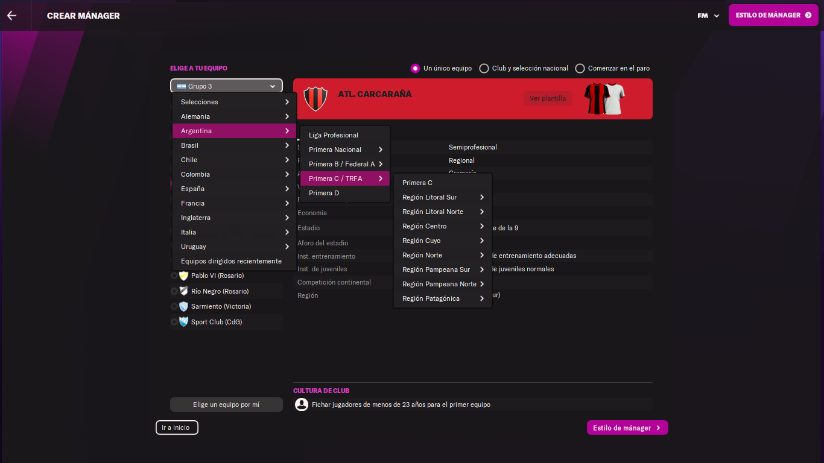Click the Río Negro (Rosario) badge icon
Image resolution: width=824 pixels, height=463 pixels.
click(184, 291)
